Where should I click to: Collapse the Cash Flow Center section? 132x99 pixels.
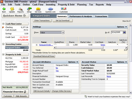[x=3, y=24]
